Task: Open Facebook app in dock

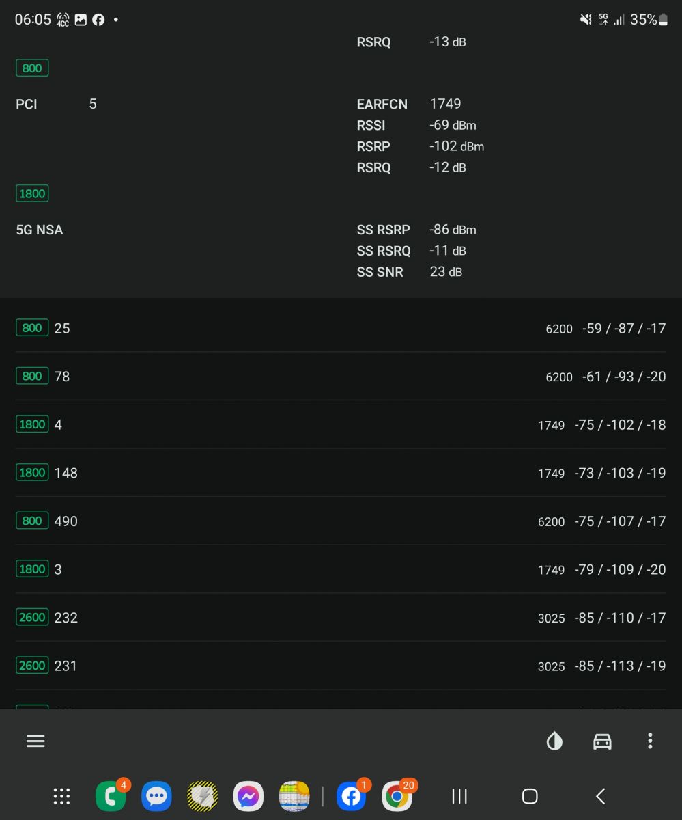Action: pyautogui.click(x=352, y=796)
